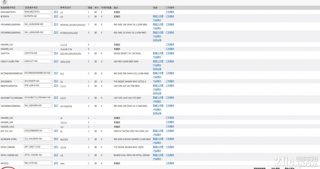Viewport: 320px width, 169px height.
Task: Click the 参考标志符 column header
Action: [x=65, y=7]
